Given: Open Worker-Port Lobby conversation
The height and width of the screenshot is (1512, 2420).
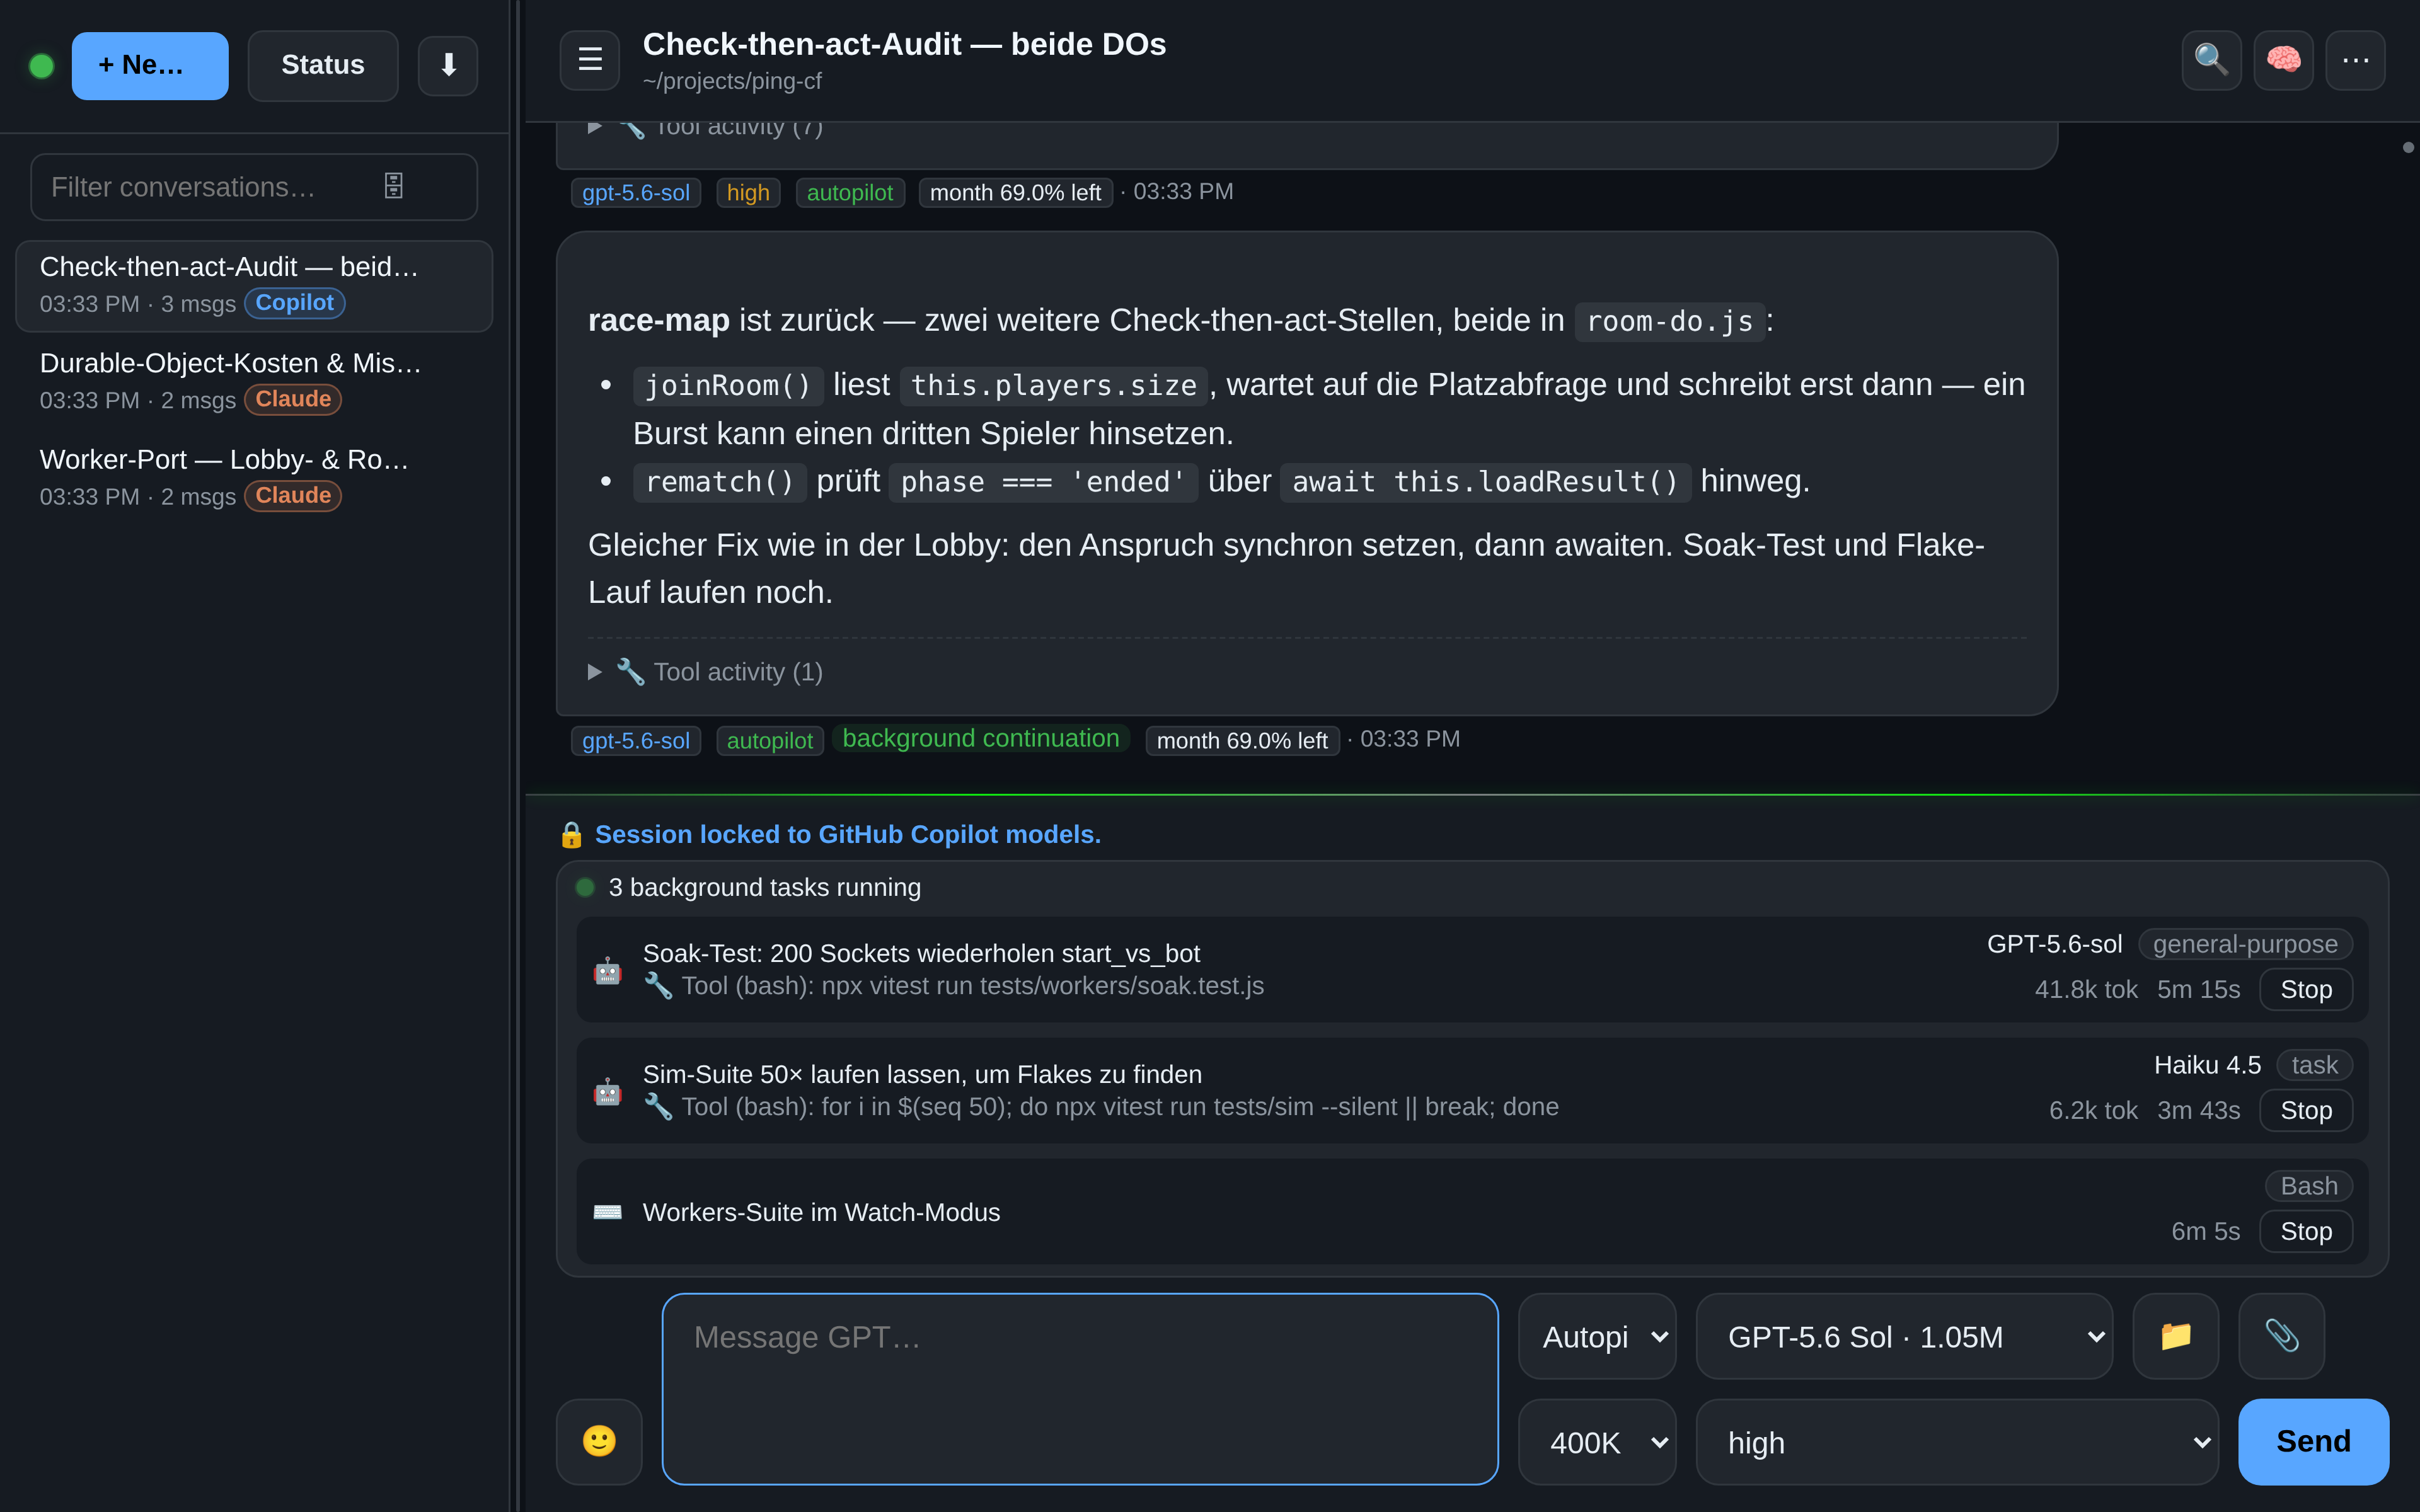Looking at the screenshot, I should [254, 478].
